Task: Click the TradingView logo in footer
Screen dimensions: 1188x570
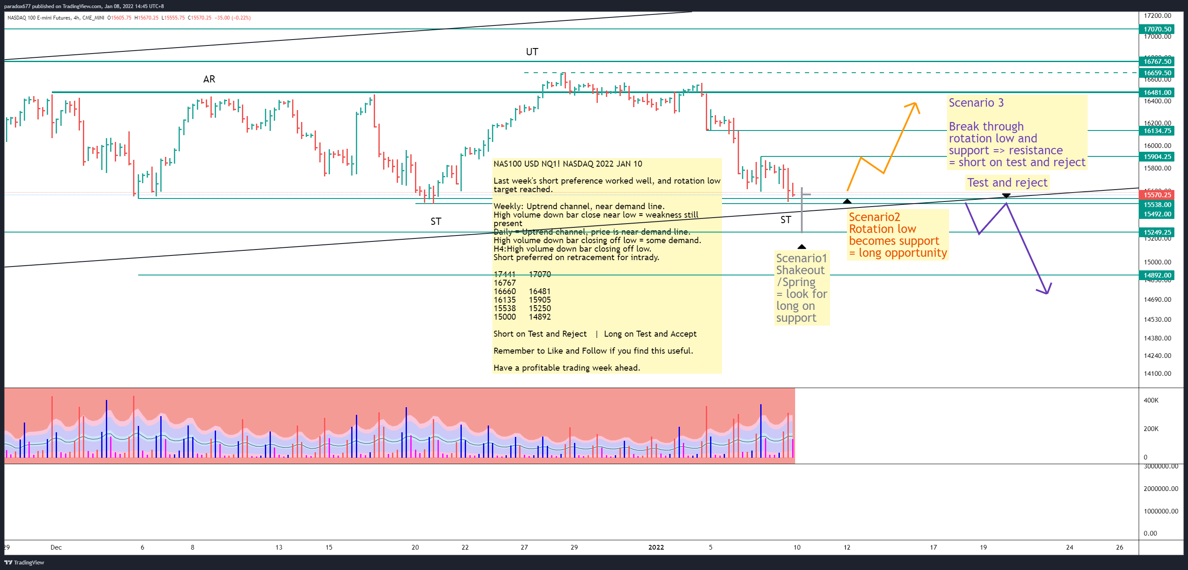Action: [24, 562]
